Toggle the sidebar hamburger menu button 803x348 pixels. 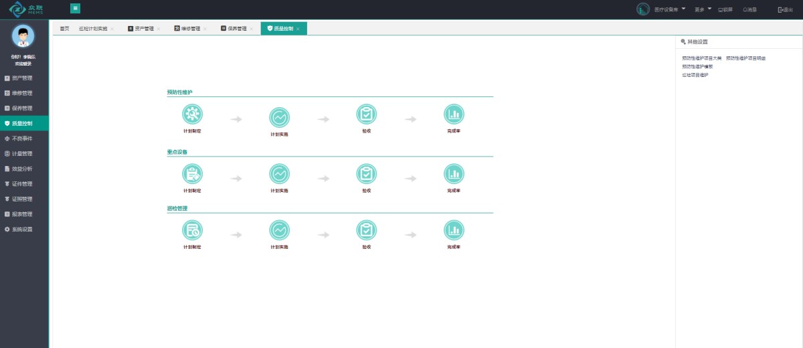[75, 9]
